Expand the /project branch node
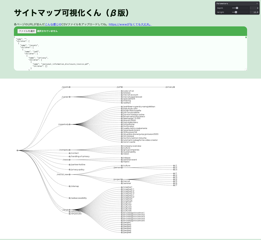Viewport: 261px width, 240px height. pyautogui.click(x=122, y=180)
